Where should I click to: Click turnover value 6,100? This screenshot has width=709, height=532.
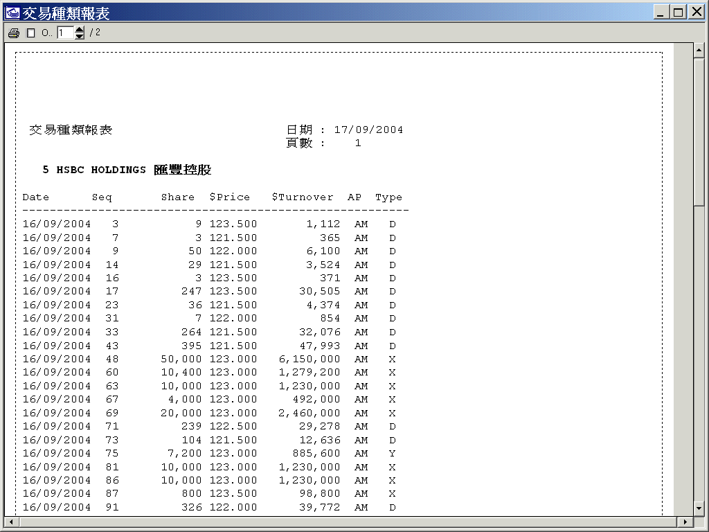coord(323,251)
